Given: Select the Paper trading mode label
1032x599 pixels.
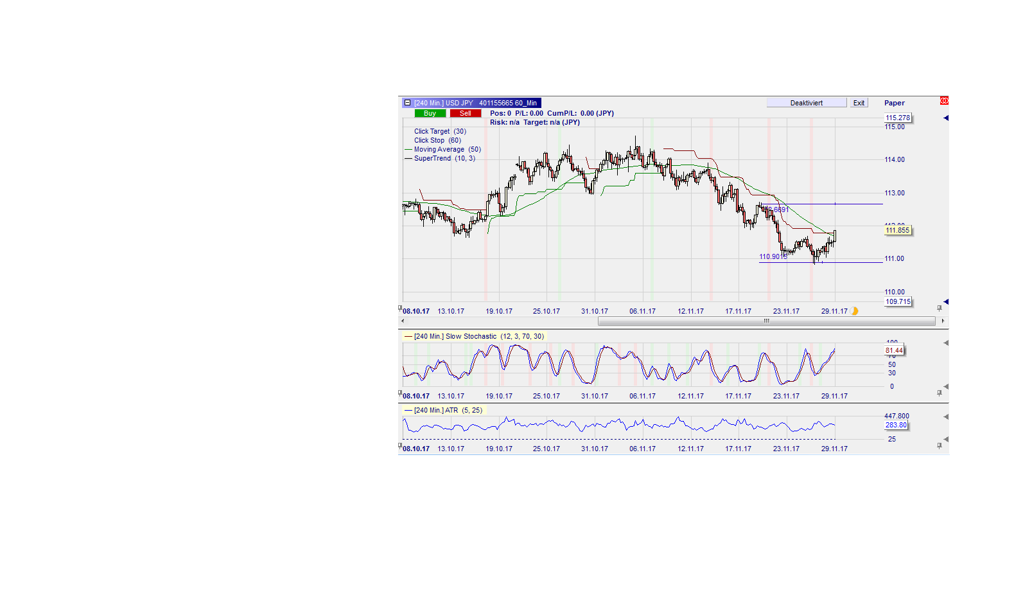Looking at the screenshot, I should point(894,103).
